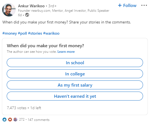Open the #poll hashtag
Image resolution: width=150 pixels, height=124 pixels.
(x=22, y=34)
